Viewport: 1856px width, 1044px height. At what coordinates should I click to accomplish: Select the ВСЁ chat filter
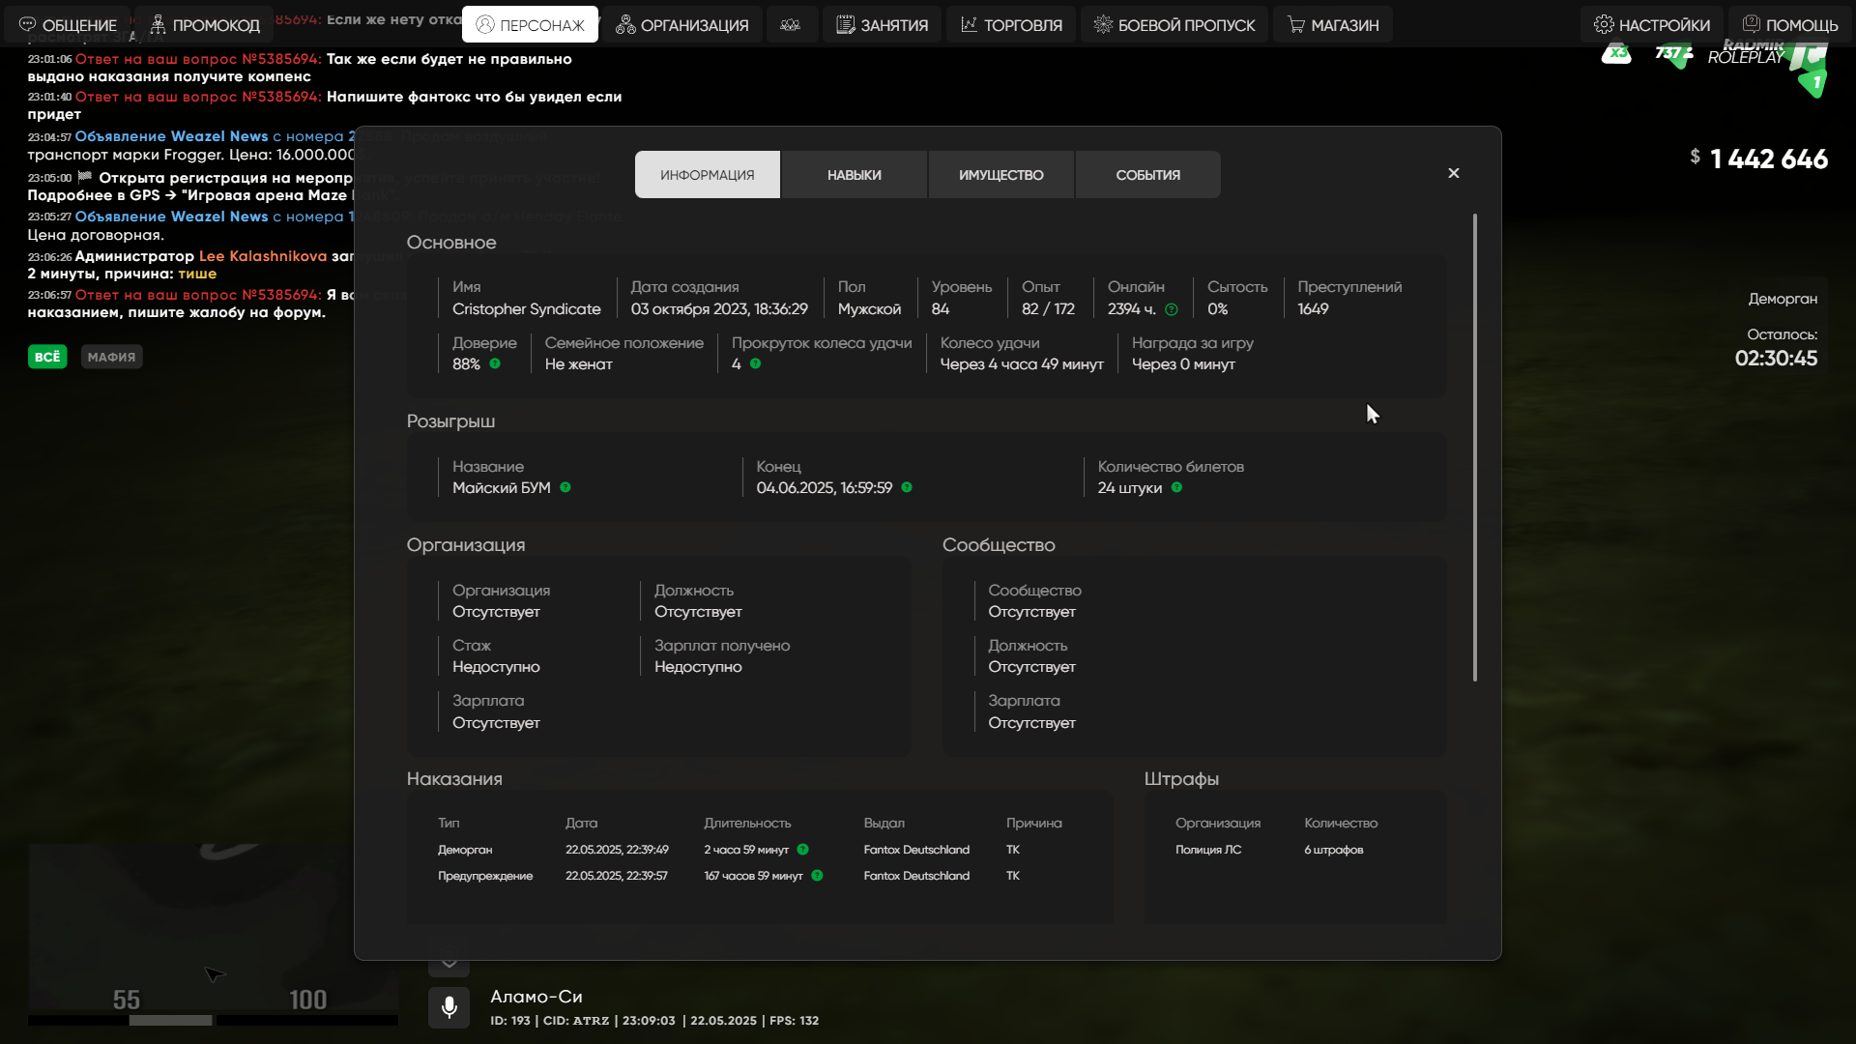pyautogui.click(x=47, y=357)
